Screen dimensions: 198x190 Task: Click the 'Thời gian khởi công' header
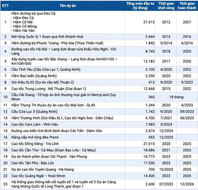(166, 6)
